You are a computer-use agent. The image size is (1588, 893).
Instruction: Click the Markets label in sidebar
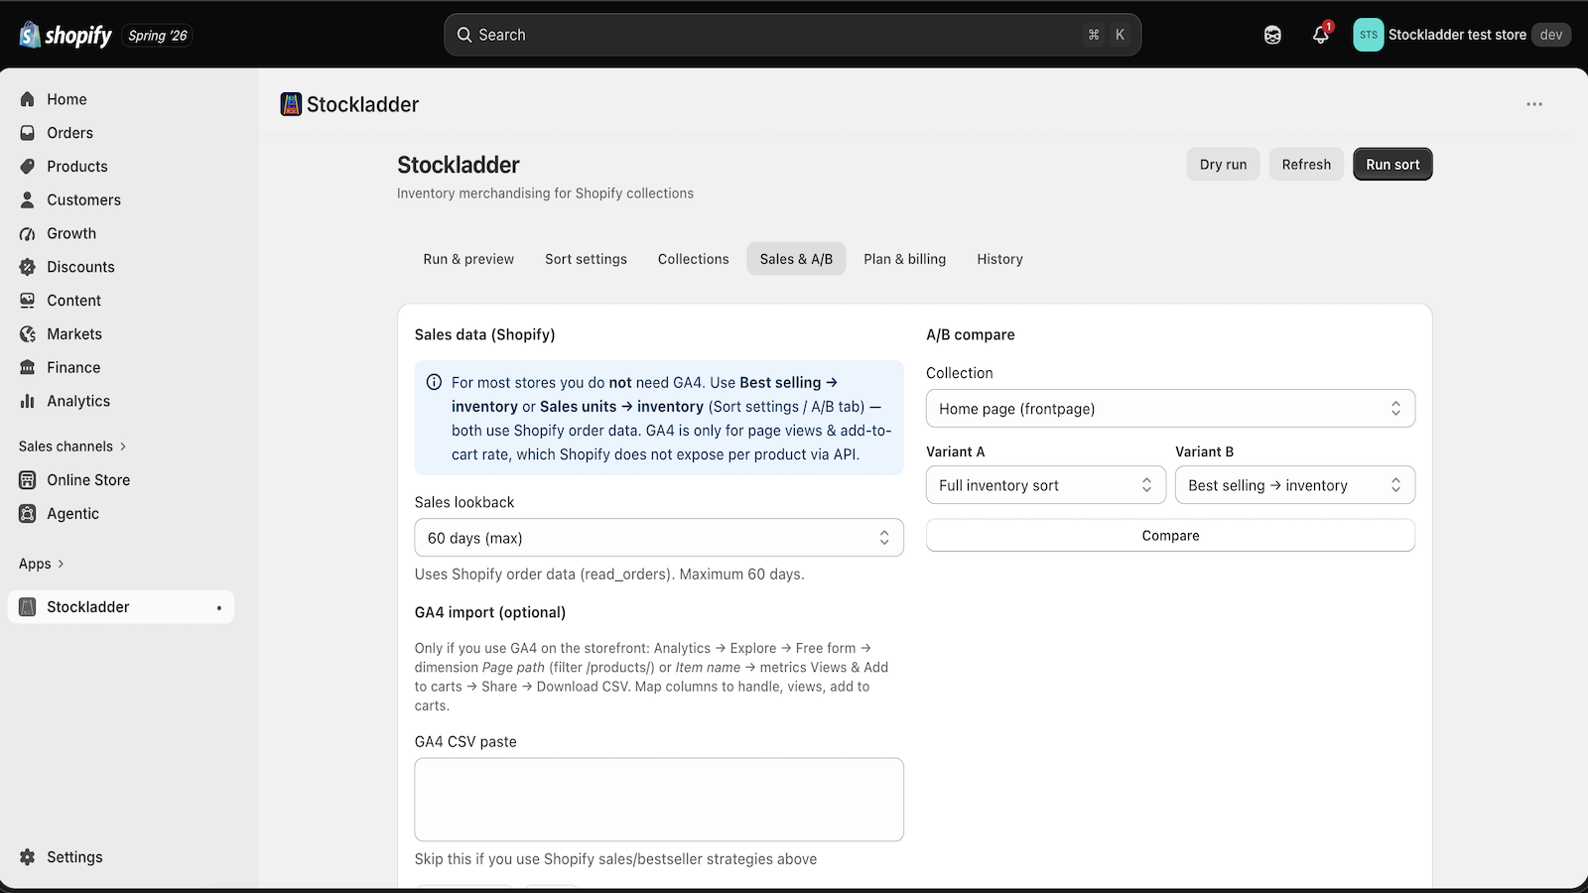click(x=74, y=334)
